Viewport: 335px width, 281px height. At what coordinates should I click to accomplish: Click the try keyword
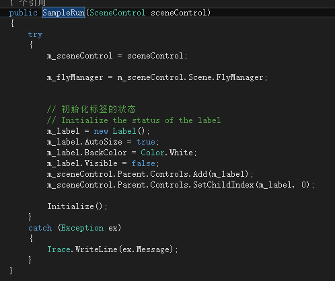(35, 34)
